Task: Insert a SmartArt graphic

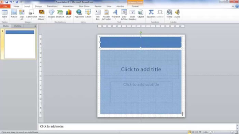Action: [x=60, y=14]
